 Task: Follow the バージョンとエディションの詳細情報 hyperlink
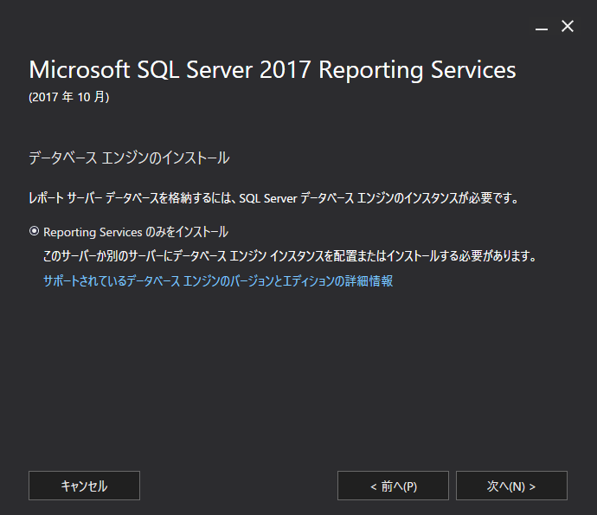click(x=218, y=280)
